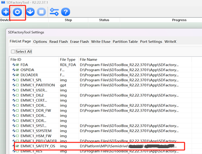This screenshot has width=202, height=154.
Task: Select the FDA file name path
Action: pos(129,65)
